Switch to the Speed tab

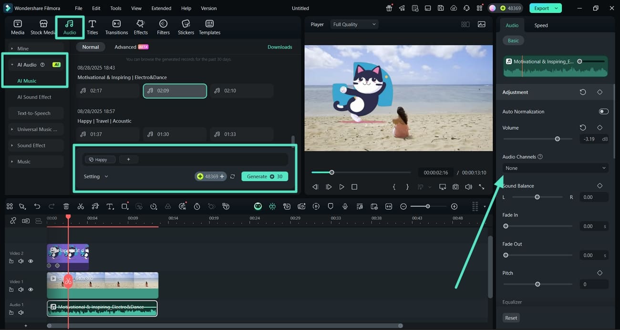pyautogui.click(x=541, y=25)
